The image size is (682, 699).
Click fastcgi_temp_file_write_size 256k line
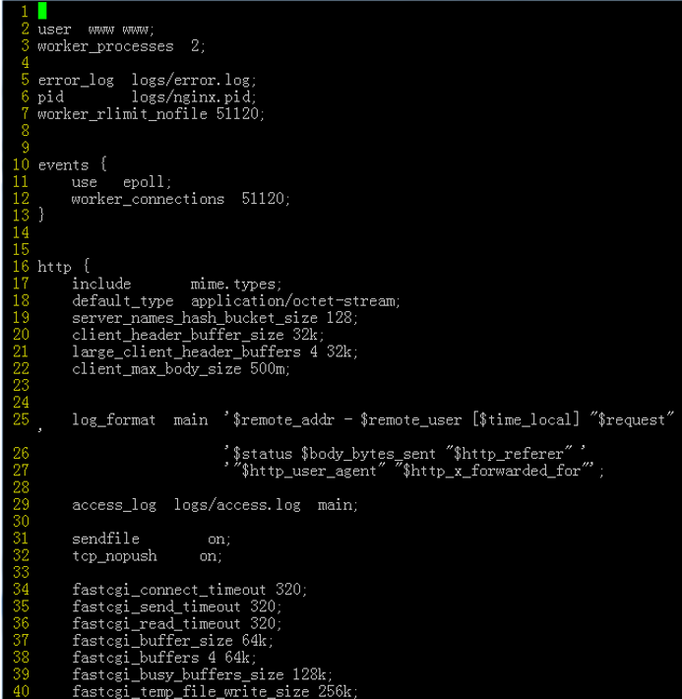coord(215,691)
